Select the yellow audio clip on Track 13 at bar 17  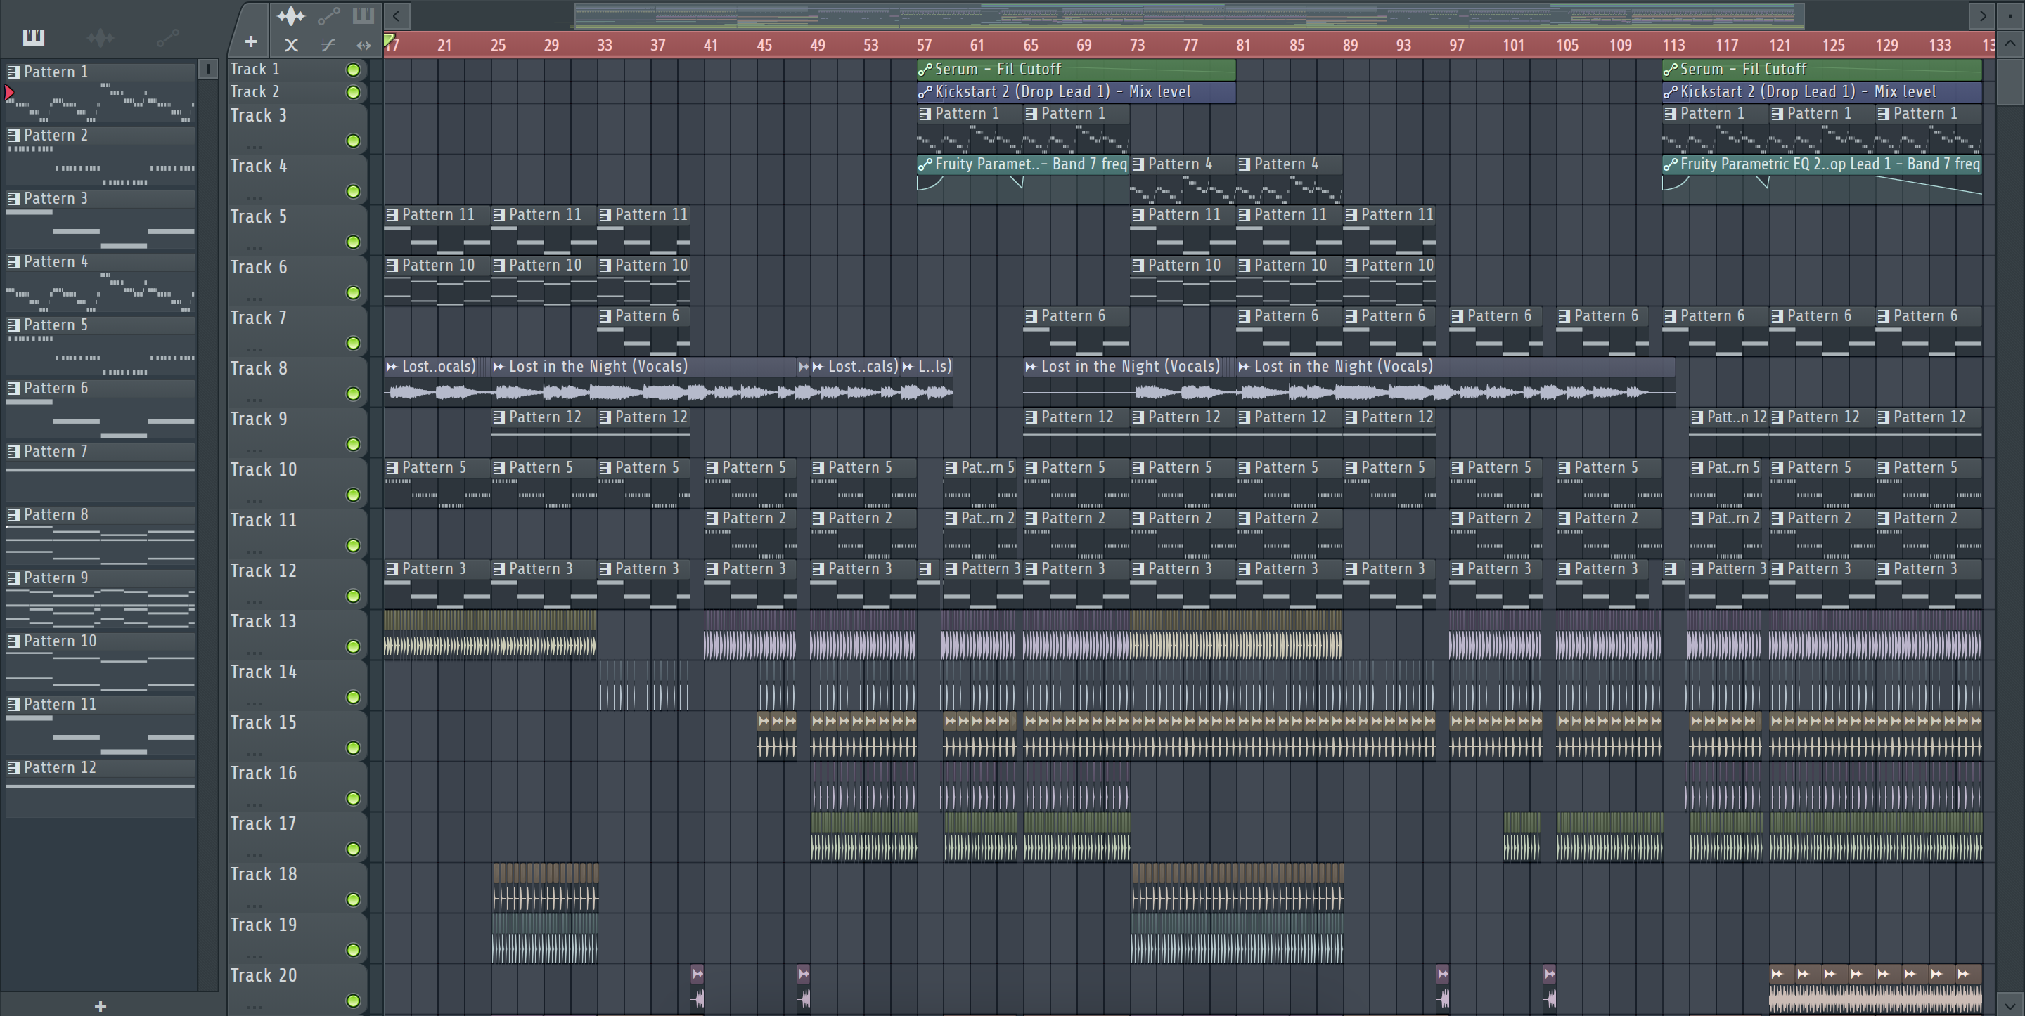point(490,635)
